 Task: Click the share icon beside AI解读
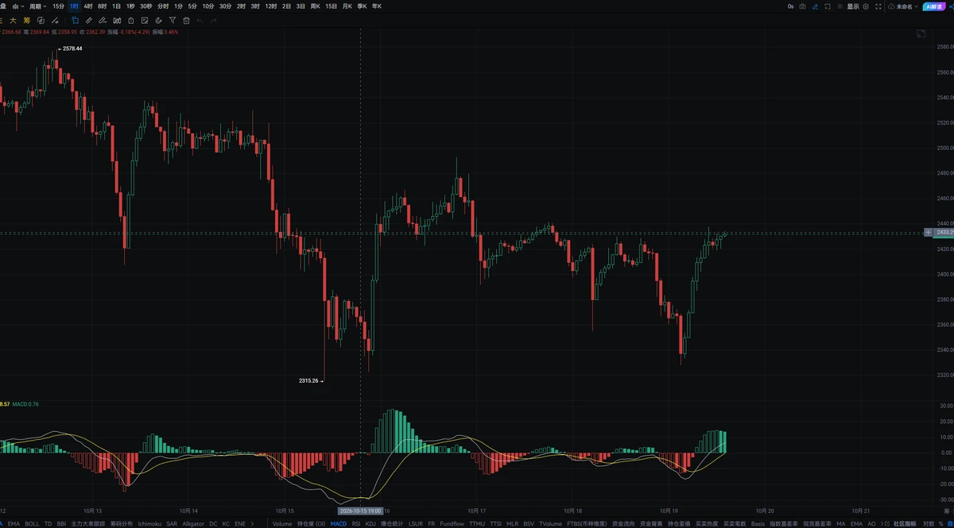[x=950, y=6]
